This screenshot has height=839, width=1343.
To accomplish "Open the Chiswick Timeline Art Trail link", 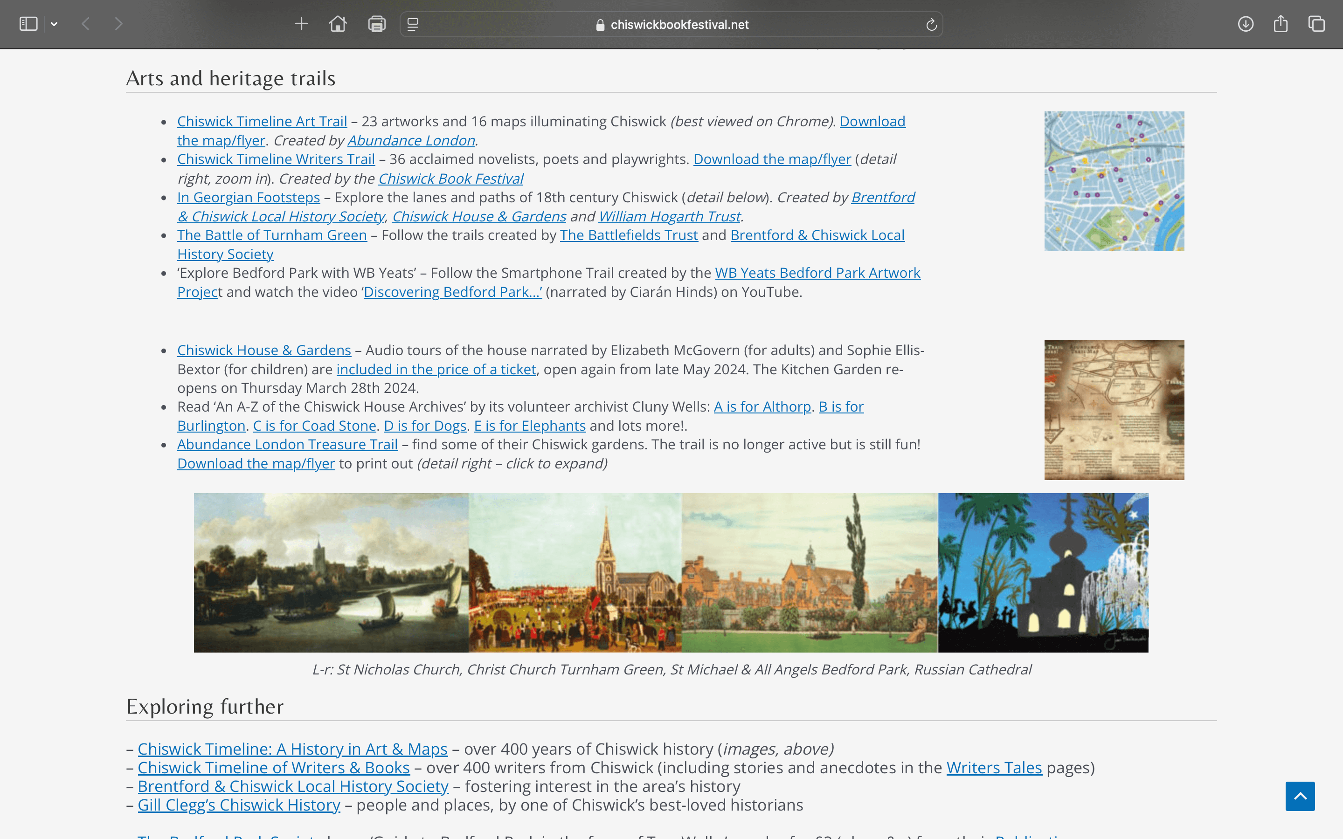I will point(262,122).
